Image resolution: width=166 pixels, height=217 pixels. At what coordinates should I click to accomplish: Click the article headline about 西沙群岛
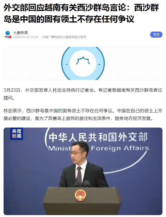tap(81, 13)
